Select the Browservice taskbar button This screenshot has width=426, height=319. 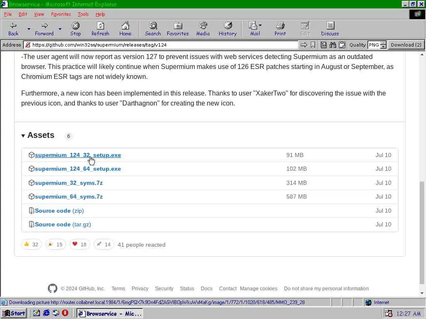tap(110, 313)
